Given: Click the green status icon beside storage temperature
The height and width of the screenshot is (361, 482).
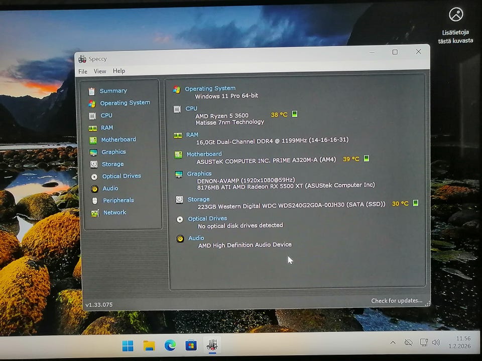Looking at the screenshot, I should coord(415,203).
